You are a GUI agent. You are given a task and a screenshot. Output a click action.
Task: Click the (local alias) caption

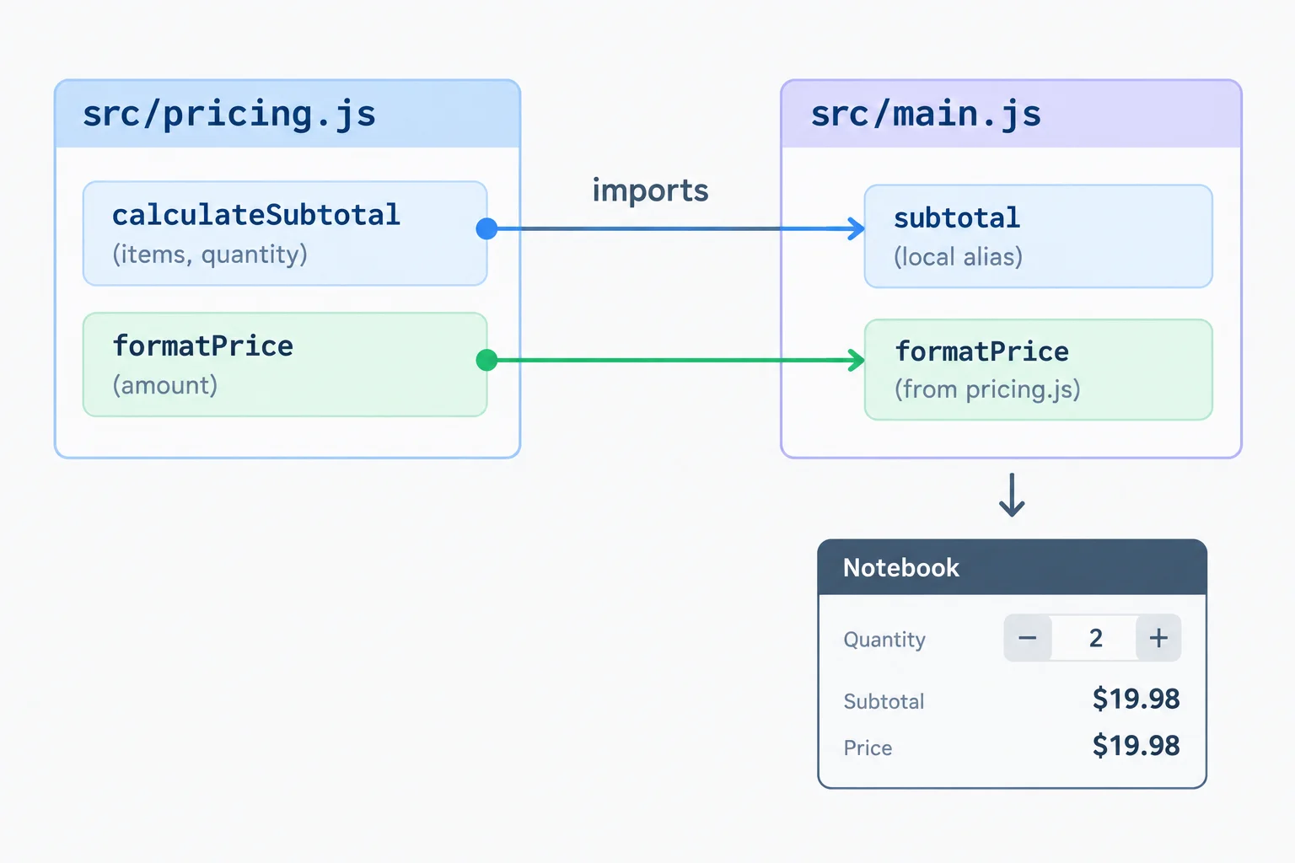(x=958, y=257)
